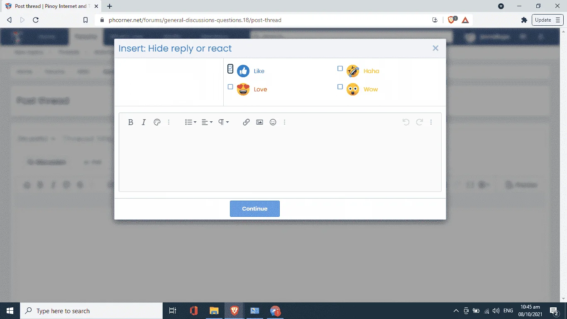Click the Haha laughing emoji
This screenshot has width=567, height=319.
tap(353, 71)
